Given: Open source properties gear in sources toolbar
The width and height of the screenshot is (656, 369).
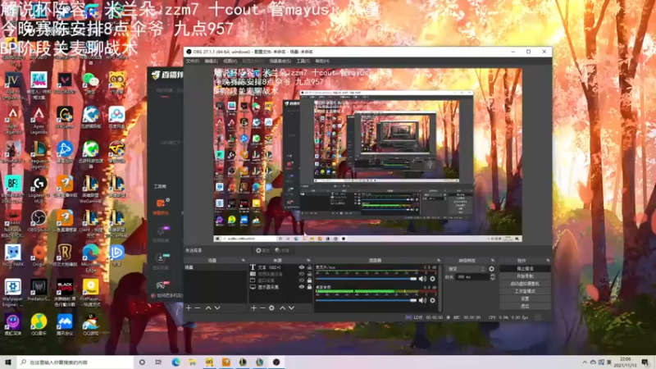Looking at the screenshot, I should [272, 308].
